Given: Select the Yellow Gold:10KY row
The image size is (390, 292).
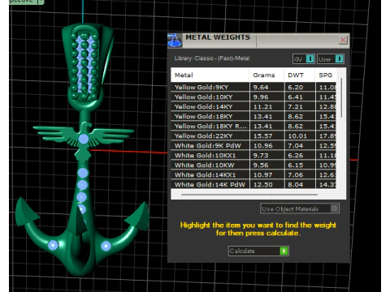Looking at the screenshot, I should (x=253, y=97).
